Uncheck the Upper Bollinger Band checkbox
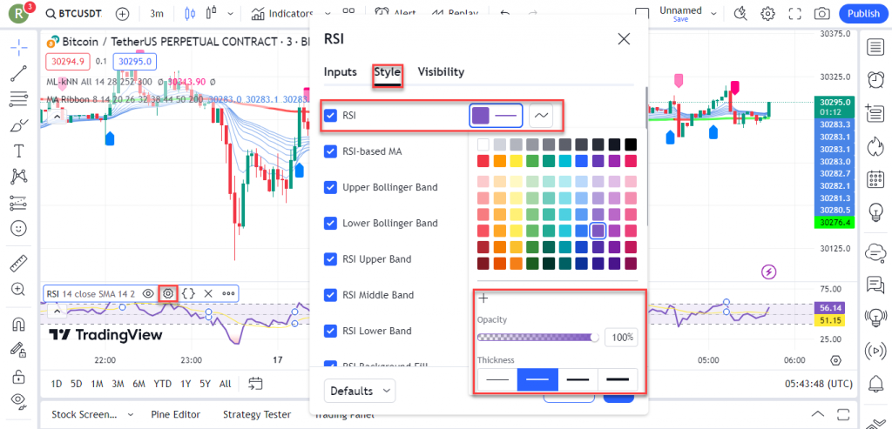This screenshot has width=892, height=429. point(330,187)
